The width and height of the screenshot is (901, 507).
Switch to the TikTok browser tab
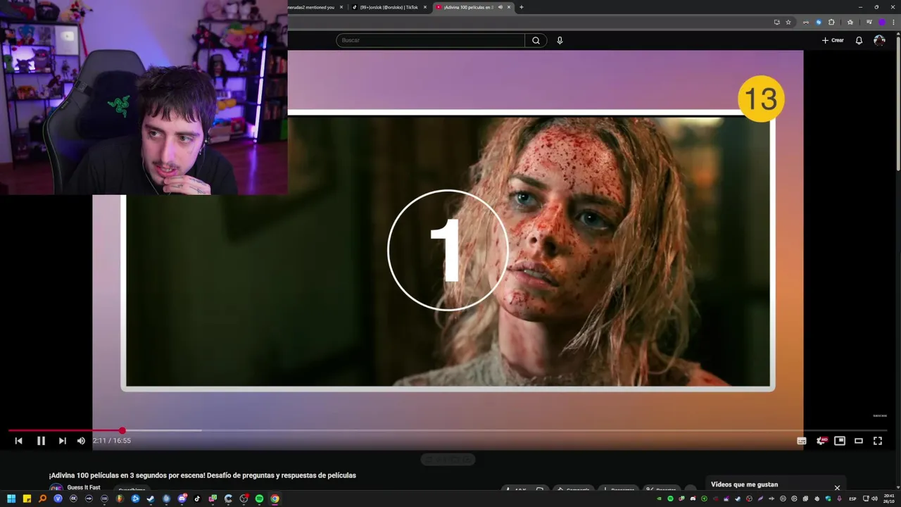(389, 7)
